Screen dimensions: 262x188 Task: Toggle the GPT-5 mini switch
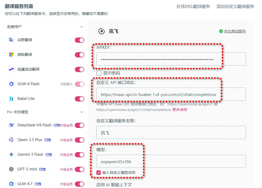pyautogui.click(x=80, y=169)
